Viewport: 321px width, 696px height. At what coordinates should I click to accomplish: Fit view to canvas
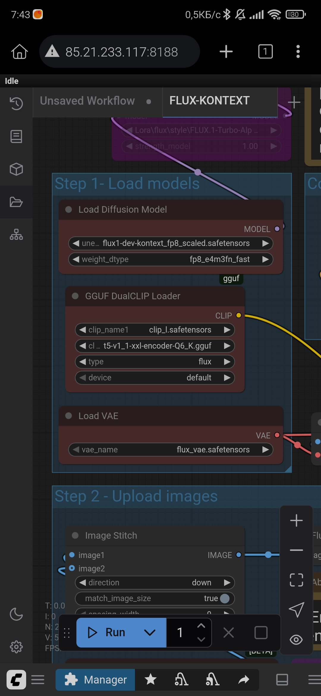coord(296,580)
